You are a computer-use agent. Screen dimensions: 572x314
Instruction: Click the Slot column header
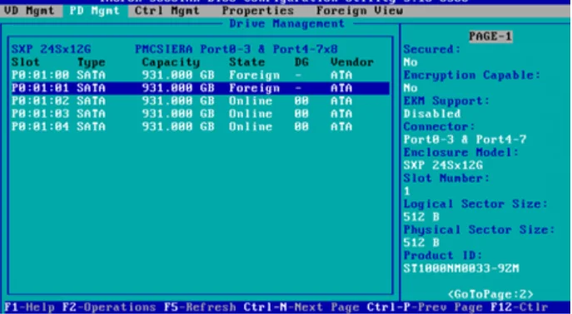25,62
